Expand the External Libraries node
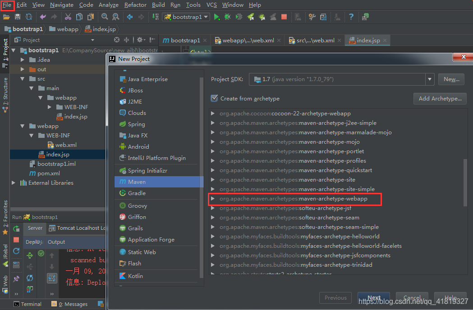Image resolution: width=473 pixels, height=310 pixels. coord(13,183)
